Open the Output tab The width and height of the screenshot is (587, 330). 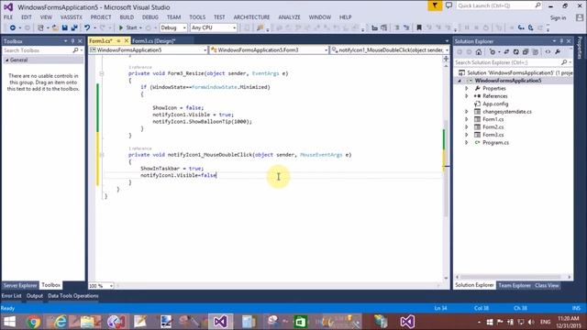click(x=35, y=296)
